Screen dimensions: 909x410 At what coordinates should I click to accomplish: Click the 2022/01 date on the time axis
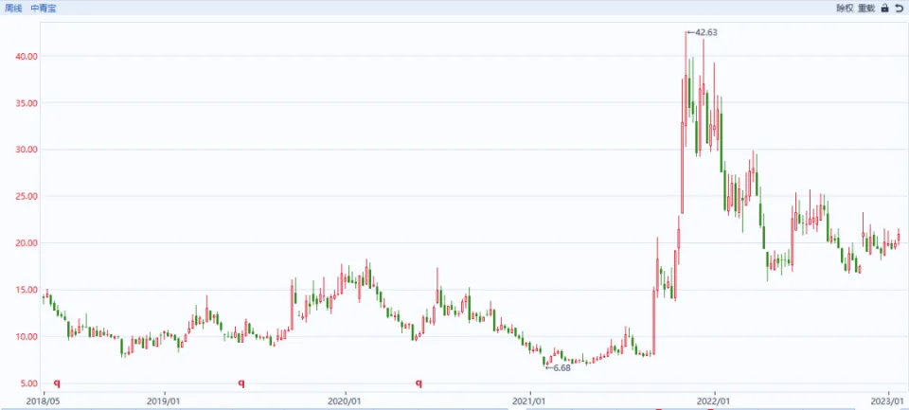tap(715, 401)
